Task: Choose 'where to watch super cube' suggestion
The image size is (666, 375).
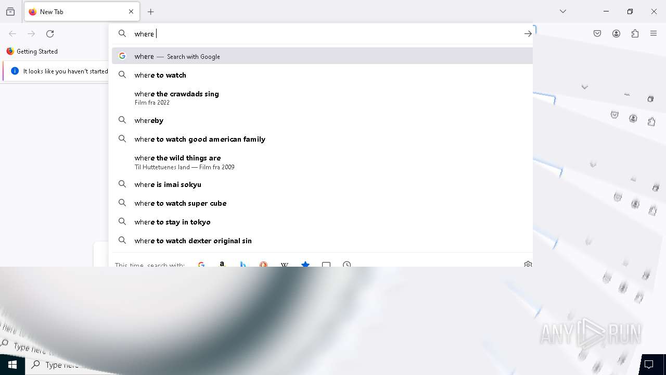Action: coord(322,203)
